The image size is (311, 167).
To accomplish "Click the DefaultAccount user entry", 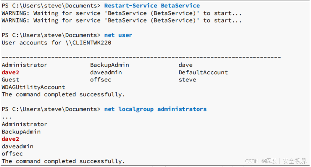I will (x=203, y=72).
